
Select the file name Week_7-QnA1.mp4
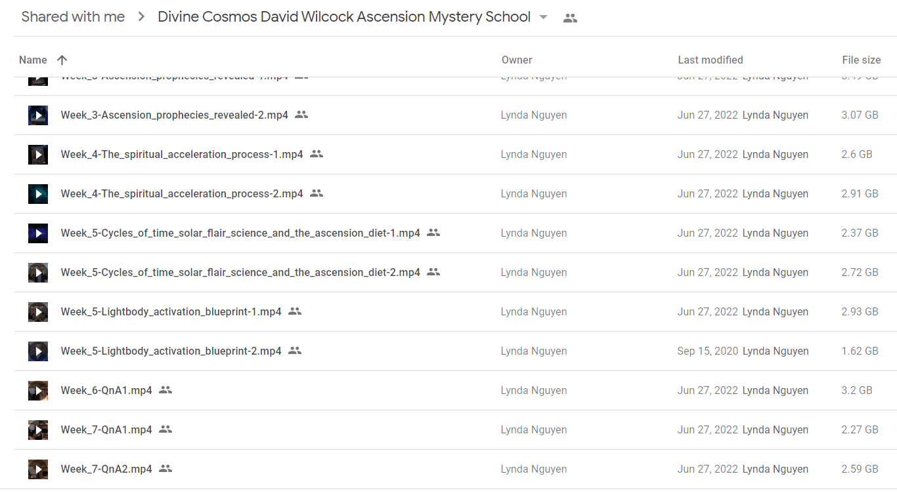106,430
